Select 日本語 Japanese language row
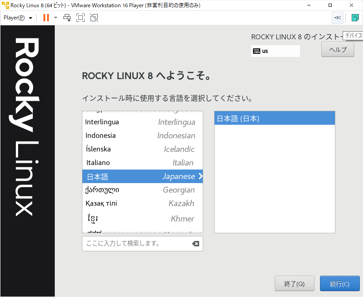 point(143,176)
